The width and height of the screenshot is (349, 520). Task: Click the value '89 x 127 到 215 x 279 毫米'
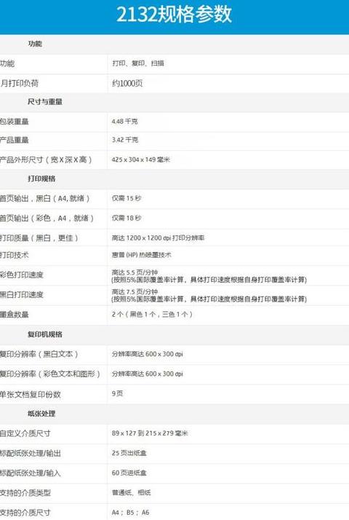(x=150, y=433)
